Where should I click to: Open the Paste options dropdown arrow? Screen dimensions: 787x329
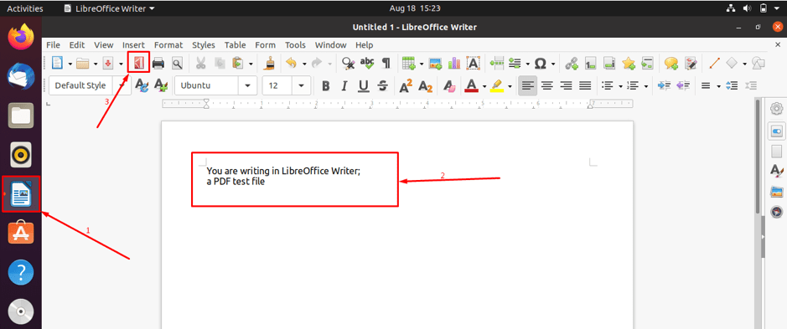pos(251,64)
